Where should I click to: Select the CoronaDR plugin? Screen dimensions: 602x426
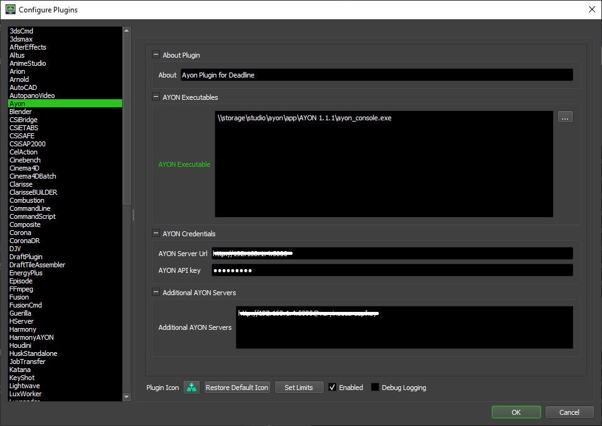(x=65, y=241)
